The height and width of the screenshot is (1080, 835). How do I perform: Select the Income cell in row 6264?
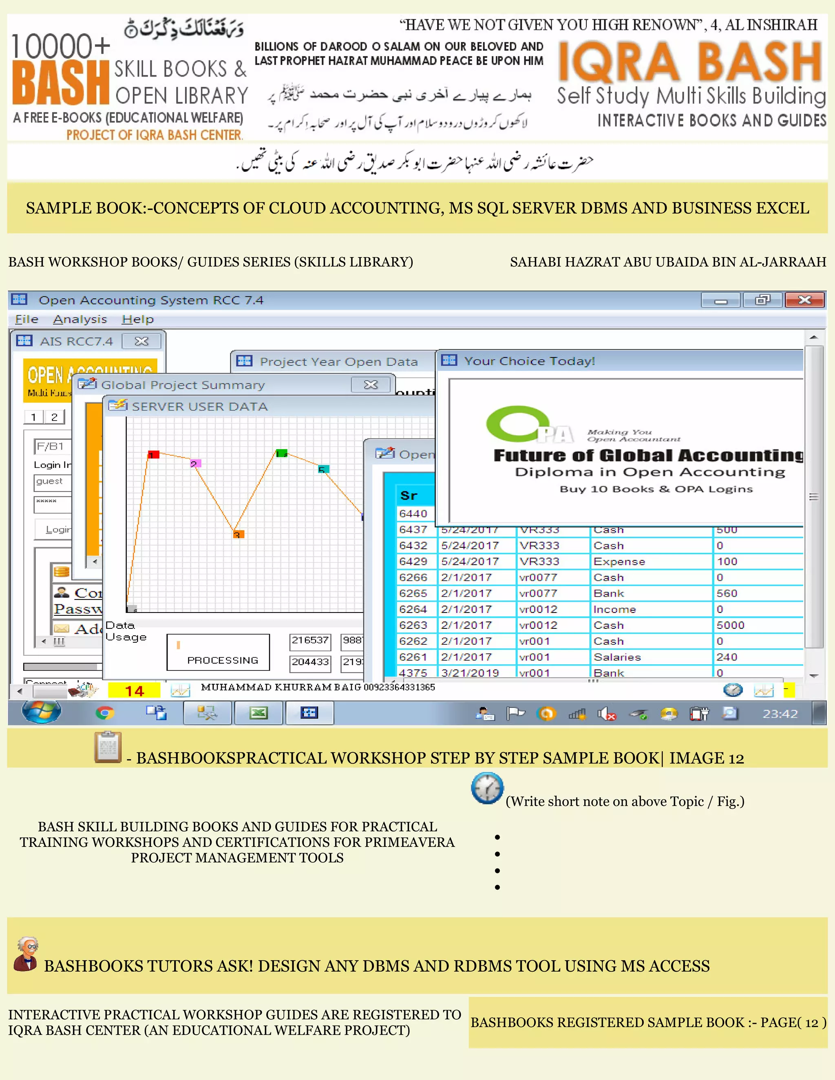[652, 609]
